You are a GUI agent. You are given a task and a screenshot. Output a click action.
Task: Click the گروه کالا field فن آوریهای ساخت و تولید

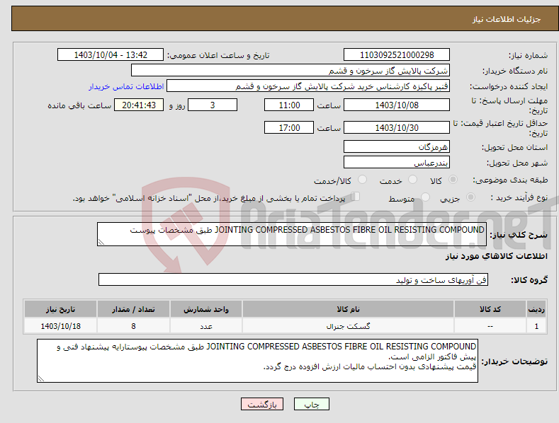click(293, 279)
